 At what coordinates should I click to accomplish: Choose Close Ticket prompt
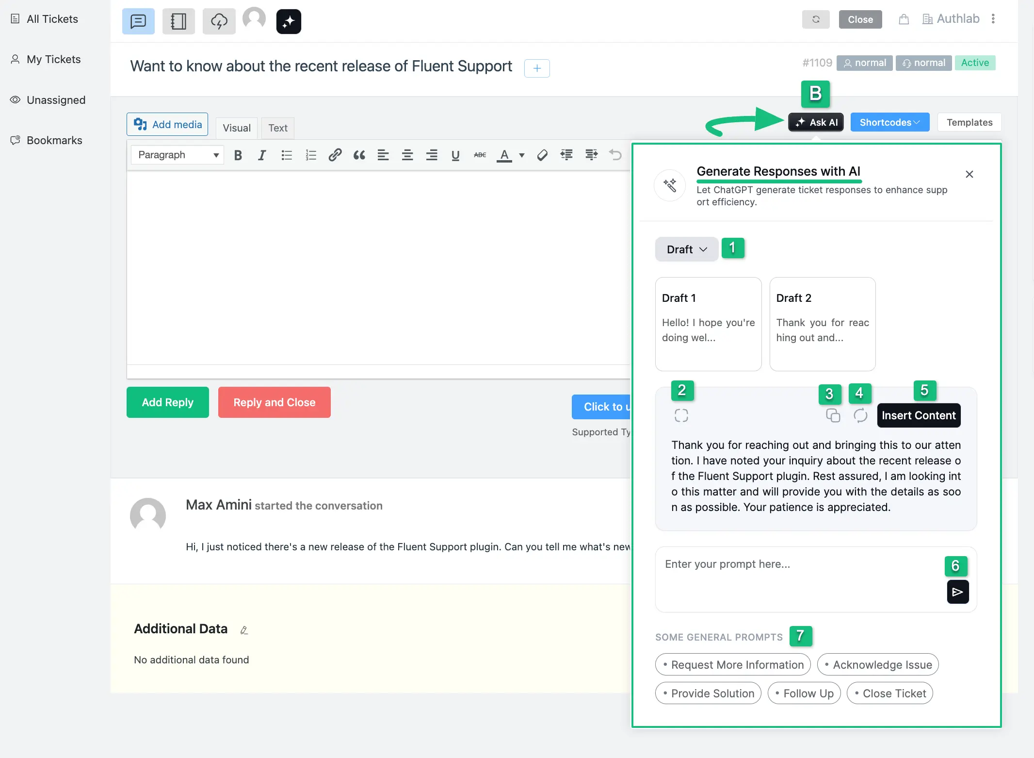click(890, 693)
